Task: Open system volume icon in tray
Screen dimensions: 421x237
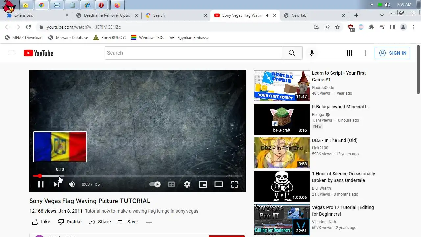Action: [x=388, y=5]
